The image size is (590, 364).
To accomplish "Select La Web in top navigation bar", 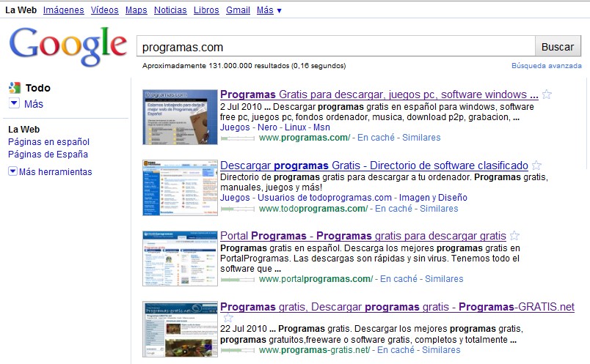I will click(x=21, y=10).
